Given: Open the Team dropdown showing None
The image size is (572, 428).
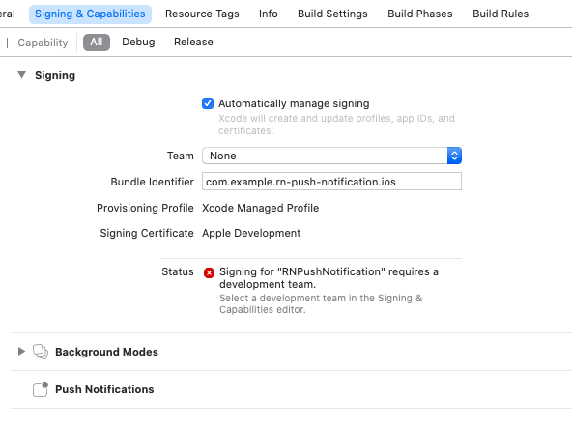Looking at the screenshot, I should pyautogui.click(x=331, y=156).
